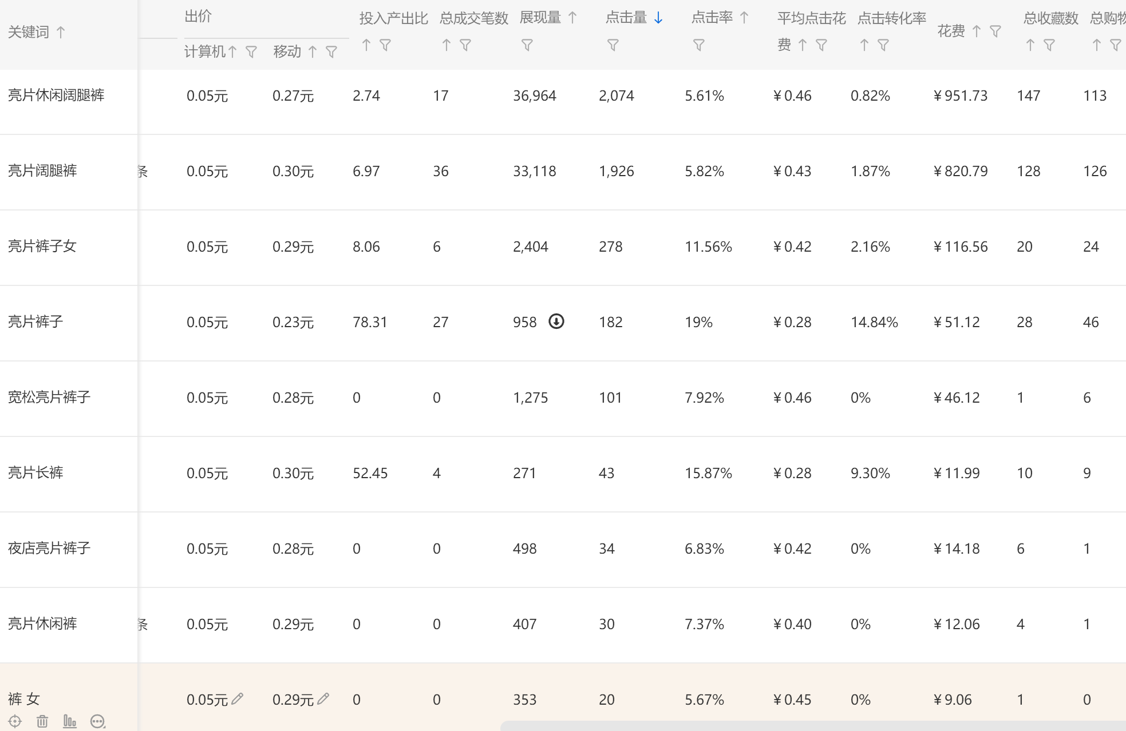This screenshot has height=731, width=1126.
Task: Select keyword 亮片裤子
Action: coord(35,321)
